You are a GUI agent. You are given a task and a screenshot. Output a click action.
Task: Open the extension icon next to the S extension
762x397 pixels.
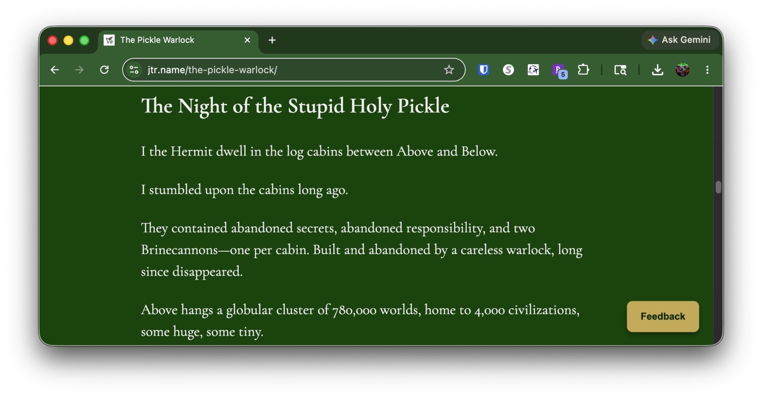pyautogui.click(x=533, y=70)
